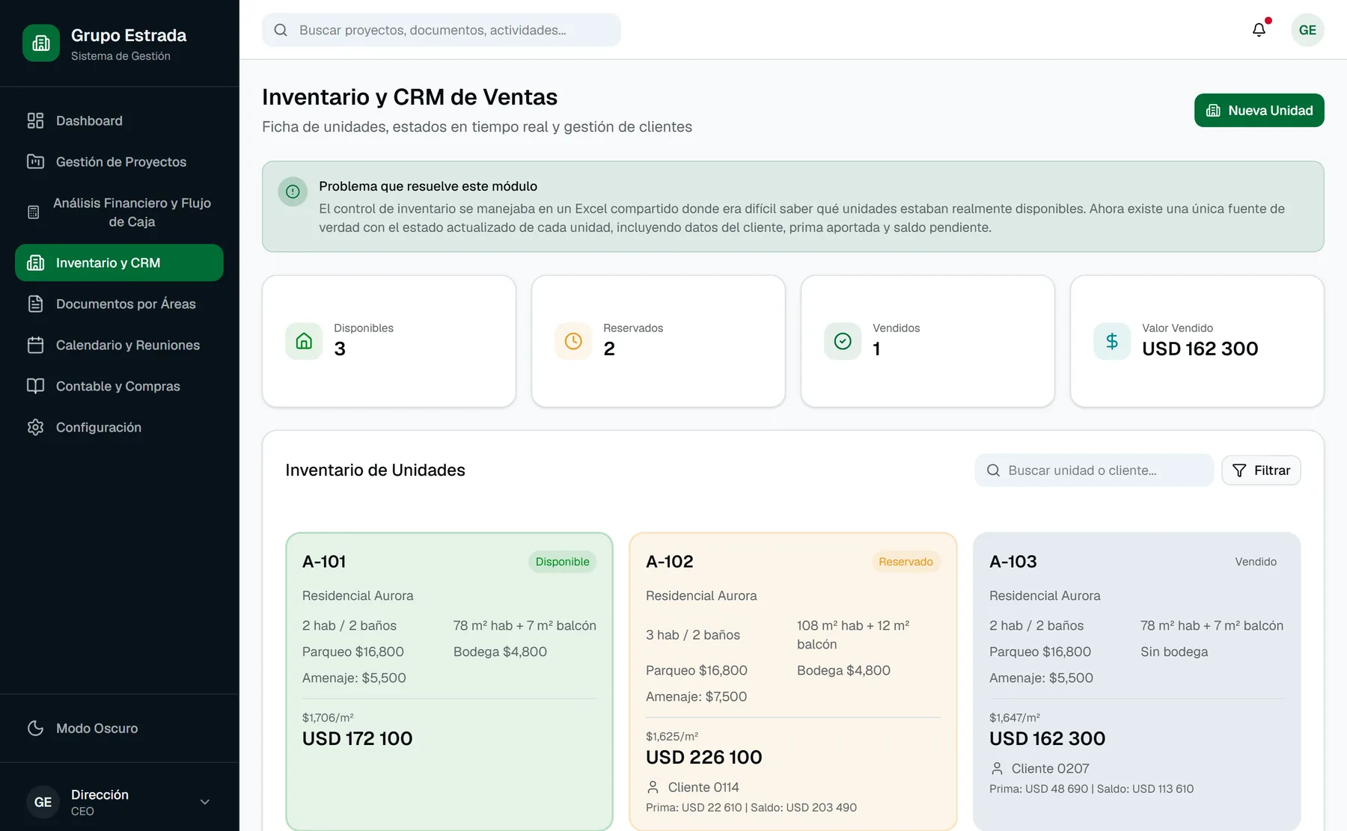Click Vendido badge on unit A-103
This screenshot has height=831, width=1347.
pyautogui.click(x=1256, y=562)
